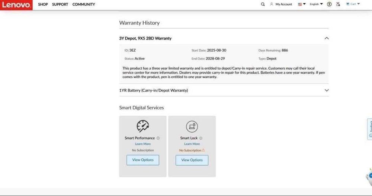Select the end date 2028-08-29
The height and width of the screenshot is (196, 372).
215,58
